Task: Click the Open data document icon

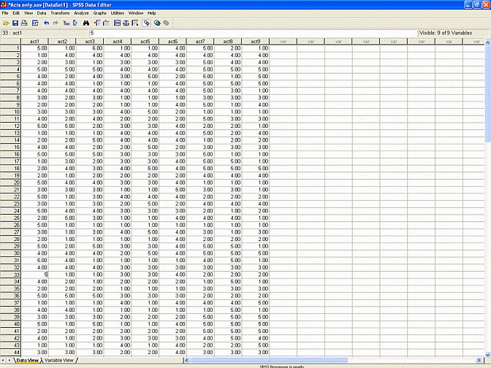Action: [6, 23]
